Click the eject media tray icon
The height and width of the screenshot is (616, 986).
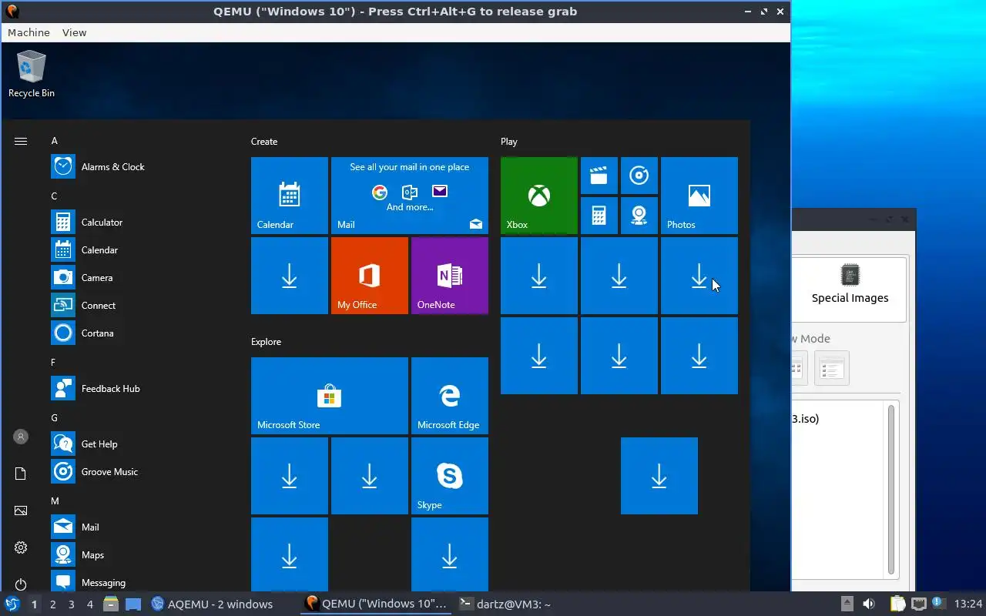847,604
